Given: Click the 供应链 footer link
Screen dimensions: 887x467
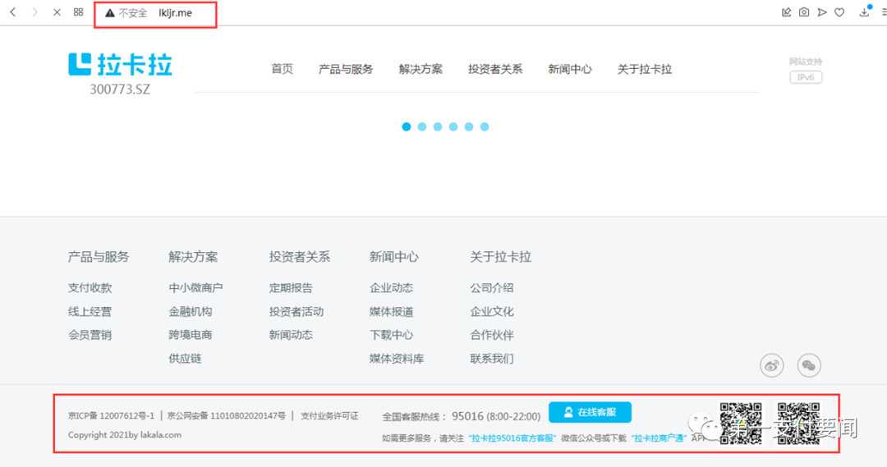Looking at the screenshot, I should pyautogui.click(x=185, y=359).
